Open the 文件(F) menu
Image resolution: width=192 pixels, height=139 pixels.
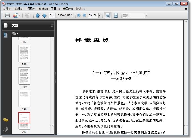tap(7, 9)
